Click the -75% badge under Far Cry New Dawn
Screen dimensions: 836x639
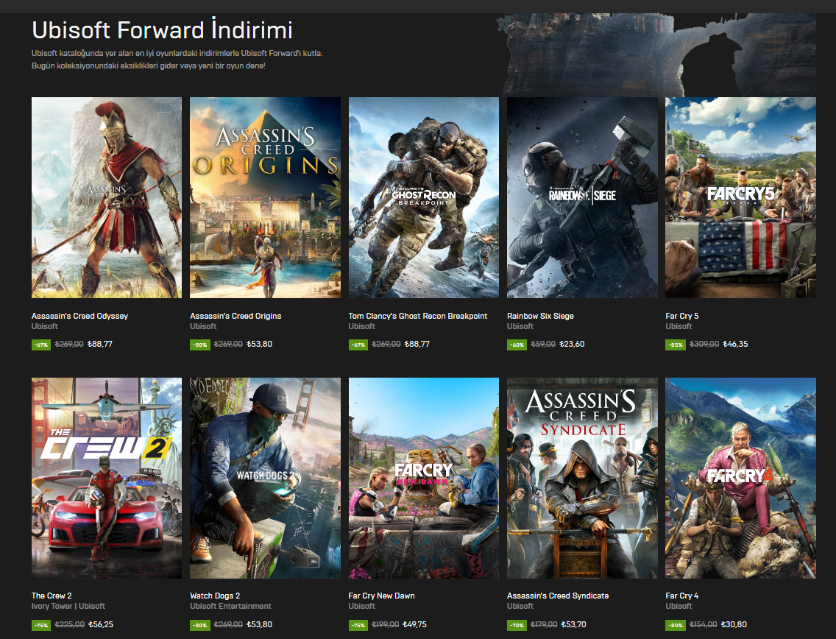click(358, 625)
